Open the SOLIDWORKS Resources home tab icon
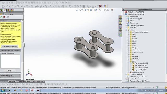This screenshot has height=94, width=167. click(x=120, y=17)
